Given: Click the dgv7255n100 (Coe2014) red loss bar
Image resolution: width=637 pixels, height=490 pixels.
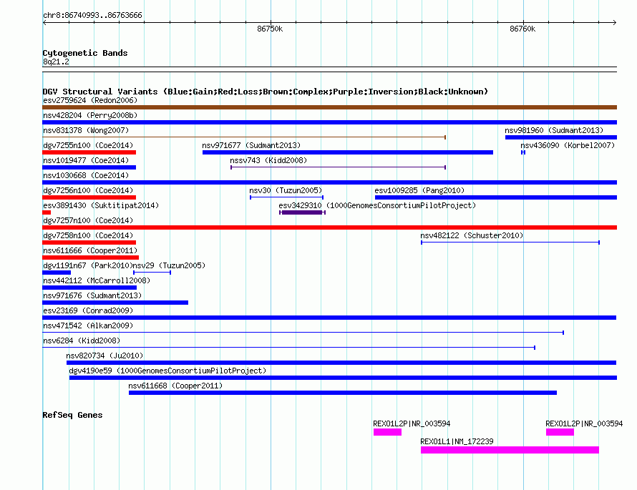Looking at the screenshot, I should point(89,152).
